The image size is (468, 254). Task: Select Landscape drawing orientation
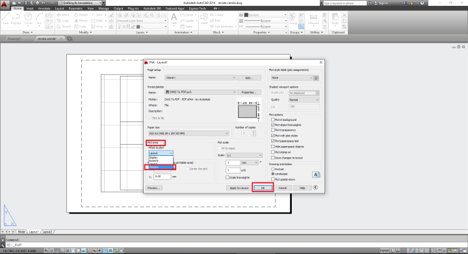[x=273, y=173]
